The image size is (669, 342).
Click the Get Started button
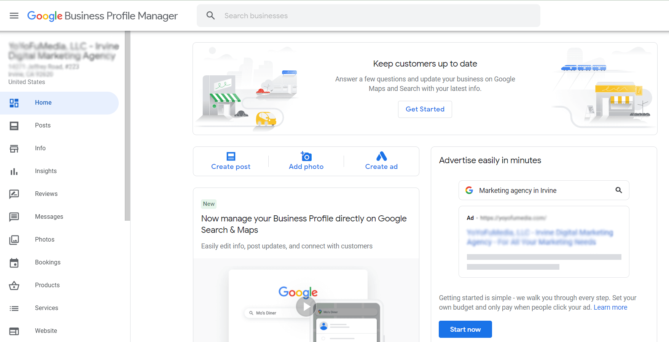click(x=425, y=109)
